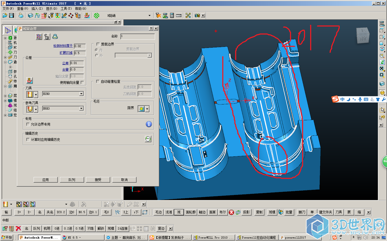Enable the 剪裁边界 checkbox

tap(98, 44)
